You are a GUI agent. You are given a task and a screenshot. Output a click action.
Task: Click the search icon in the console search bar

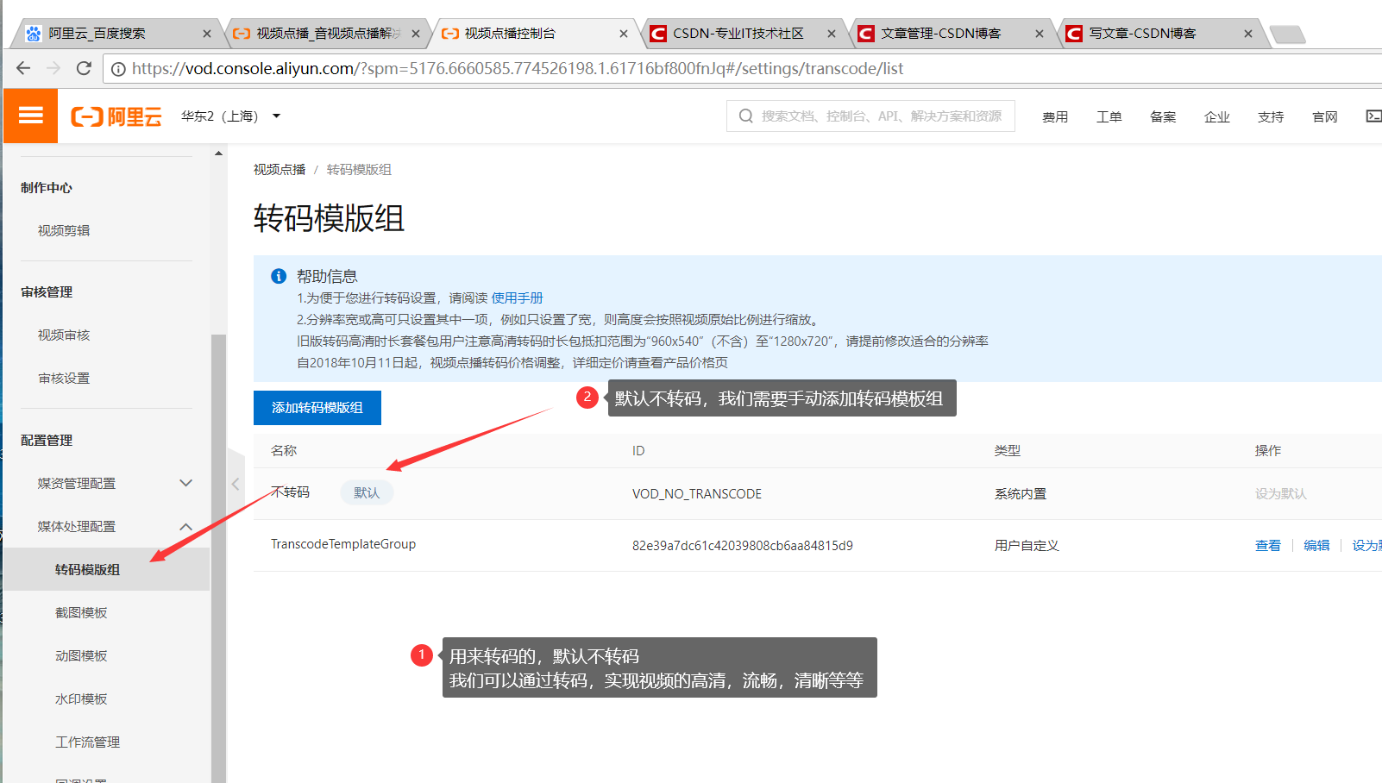point(745,116)
